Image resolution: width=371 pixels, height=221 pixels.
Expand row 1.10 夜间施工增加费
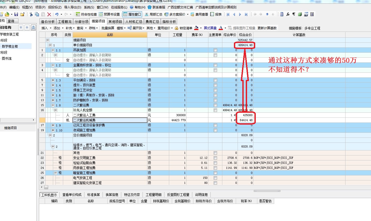click(x=53, y=130)
